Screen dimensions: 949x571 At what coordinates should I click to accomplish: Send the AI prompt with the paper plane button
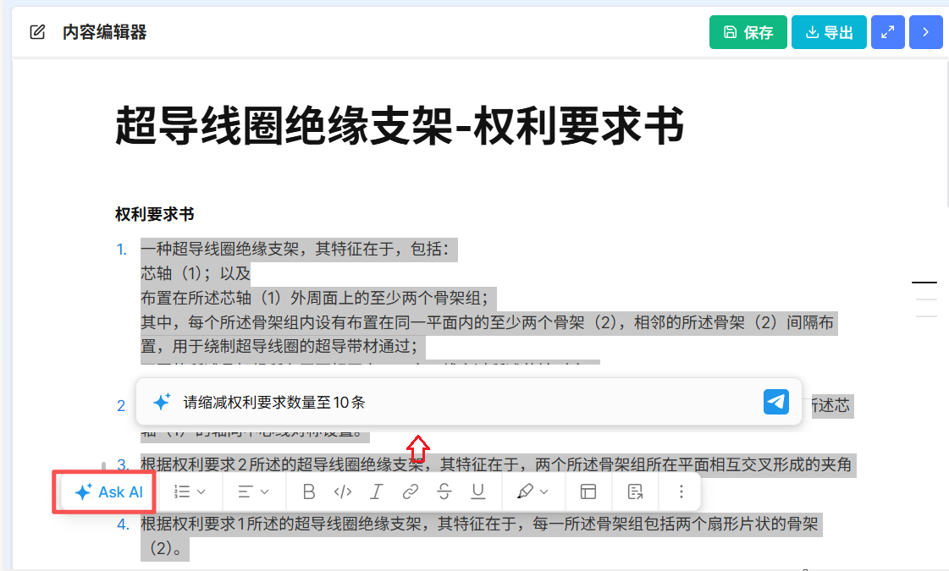(775, 402)
